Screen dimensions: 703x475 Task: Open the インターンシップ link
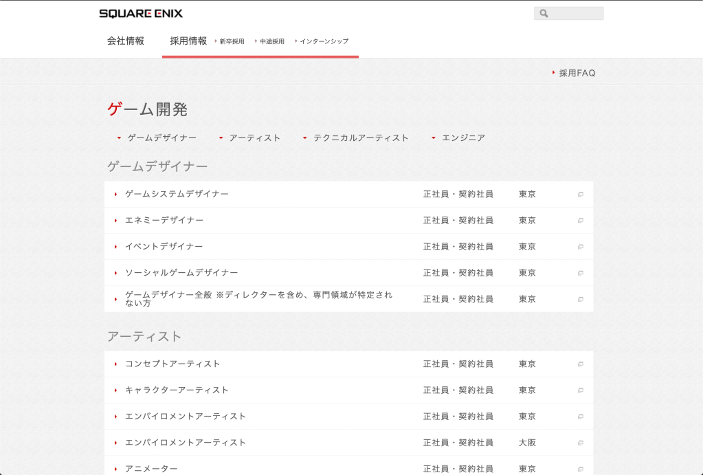(324, 41)
